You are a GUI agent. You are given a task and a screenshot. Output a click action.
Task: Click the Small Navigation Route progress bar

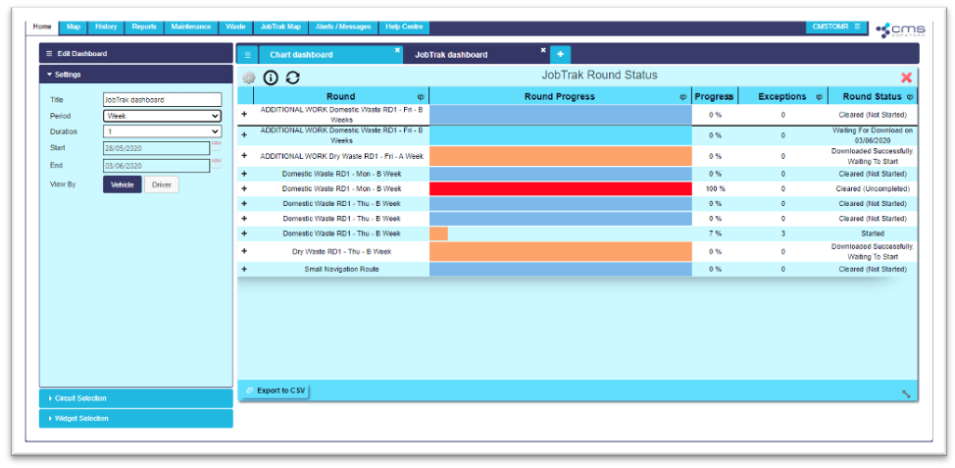click(x=560, y=270)
